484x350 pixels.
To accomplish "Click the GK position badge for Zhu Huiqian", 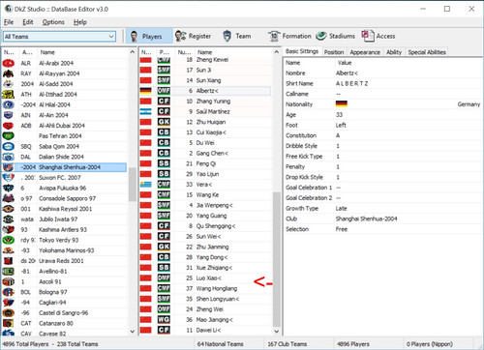I will point(164,122).
